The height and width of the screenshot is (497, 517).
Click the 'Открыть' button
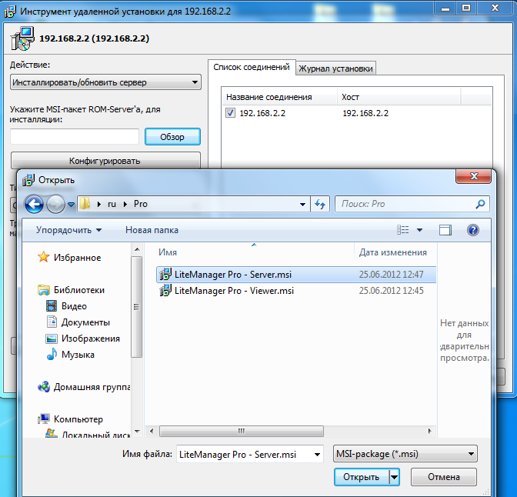point(362,477)
